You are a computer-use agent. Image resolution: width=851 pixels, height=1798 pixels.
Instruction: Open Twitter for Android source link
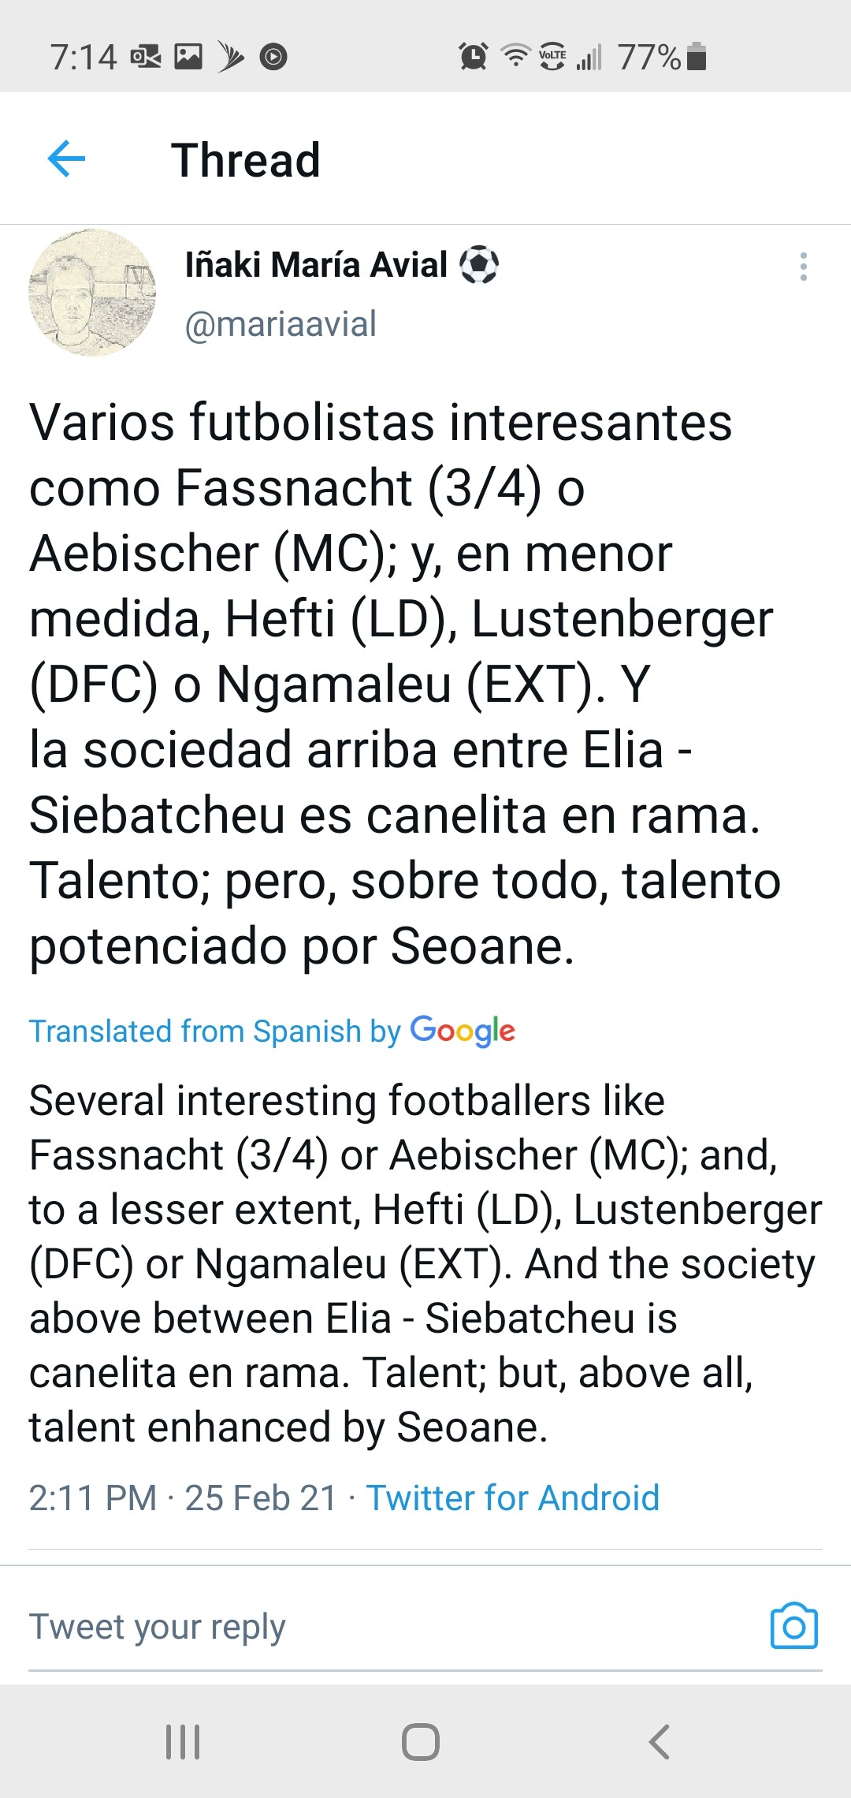point(512,1498)
